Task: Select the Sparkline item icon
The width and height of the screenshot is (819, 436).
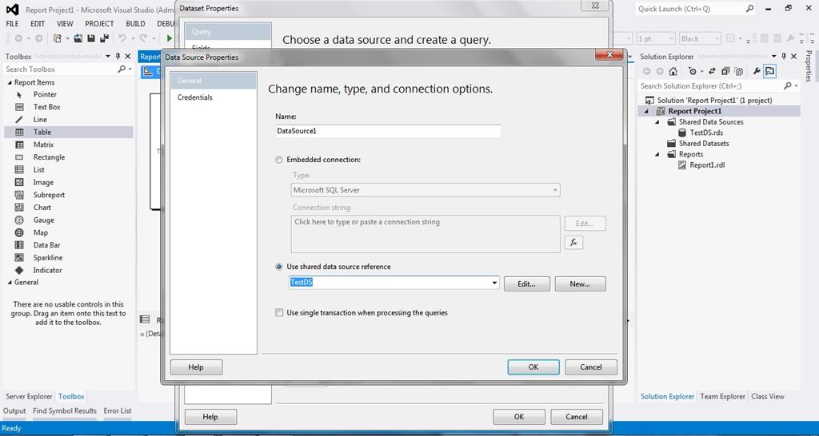Action: [19, 258]
